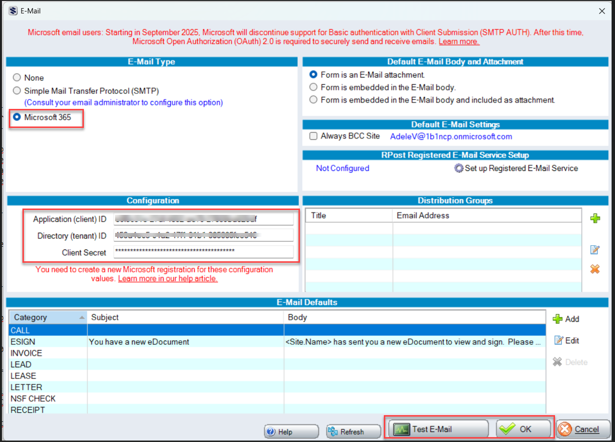Select Form is an E-Mail attachment
Screen dimensions: 615x442
pyautogui.click(x=367, y=75)
